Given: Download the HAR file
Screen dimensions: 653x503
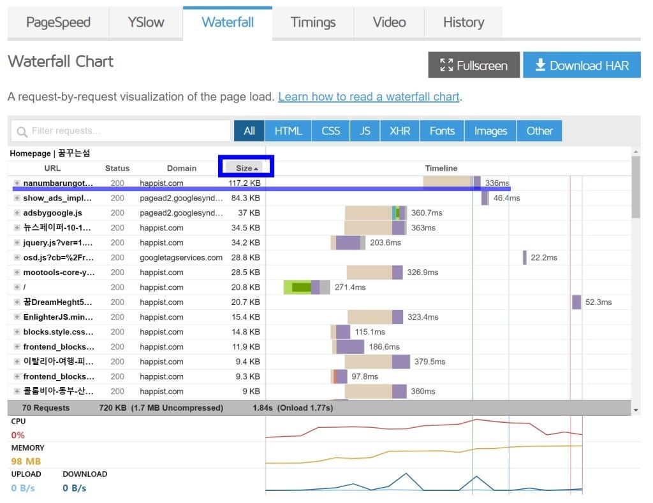Looking at the screenshot, I should click(x=582, y=66).
